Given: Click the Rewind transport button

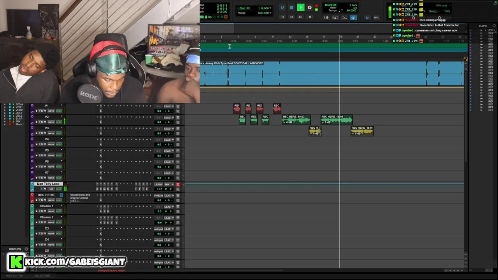Looking at the screenshot, I should pyautogui.click(x=291, y=17).
